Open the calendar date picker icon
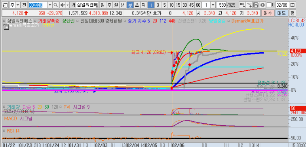306x147 pixels. pos(292,5)
